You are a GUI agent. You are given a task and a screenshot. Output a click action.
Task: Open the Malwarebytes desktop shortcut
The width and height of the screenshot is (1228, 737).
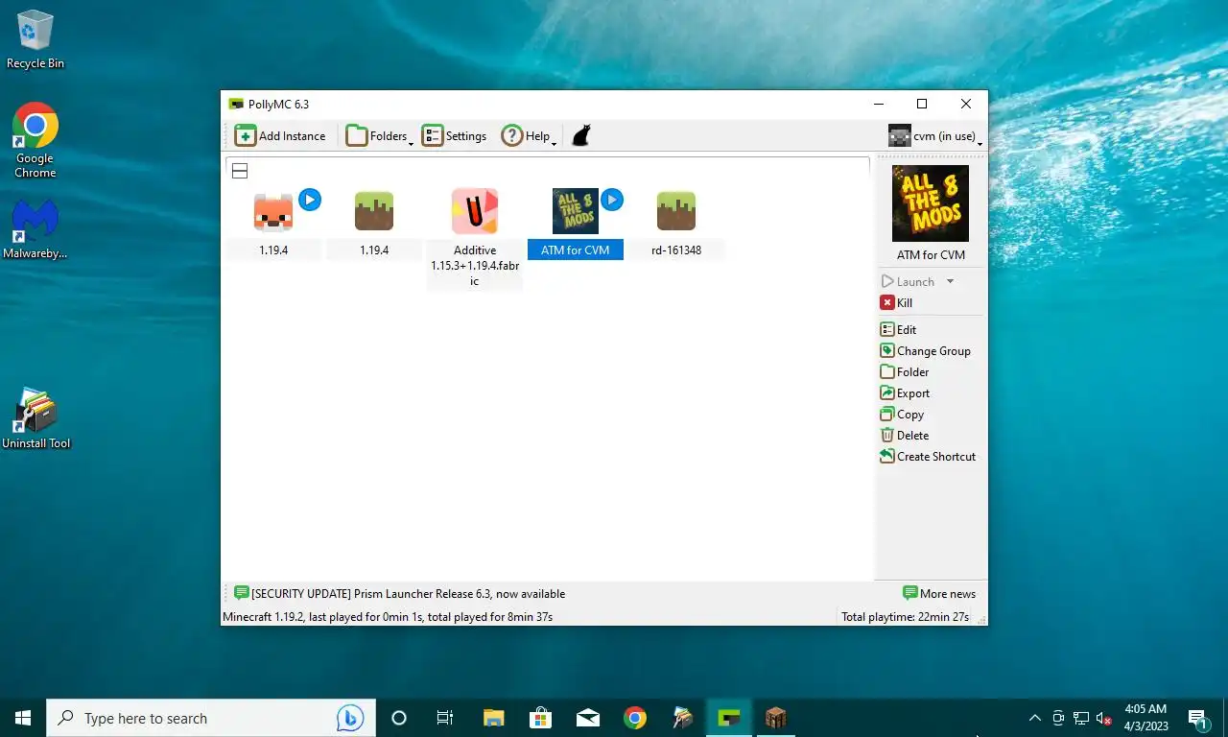(x=35, y=229)
